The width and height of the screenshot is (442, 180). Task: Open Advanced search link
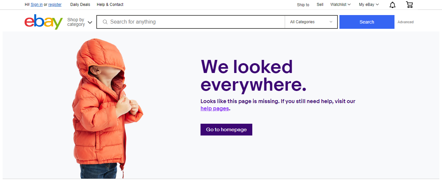tap(406, 22)
